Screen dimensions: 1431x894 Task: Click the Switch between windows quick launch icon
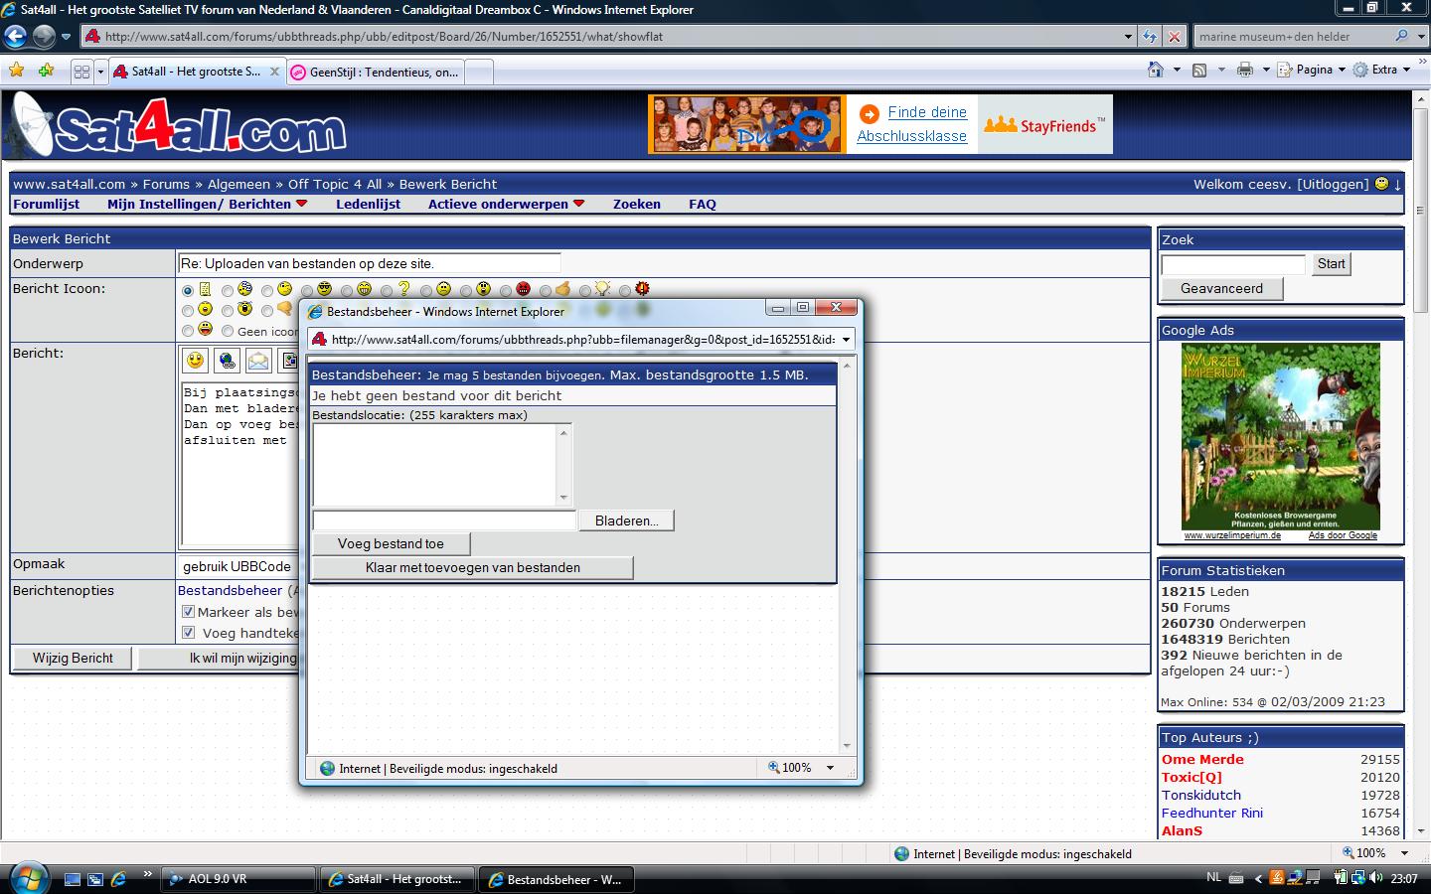pos(95,879)
